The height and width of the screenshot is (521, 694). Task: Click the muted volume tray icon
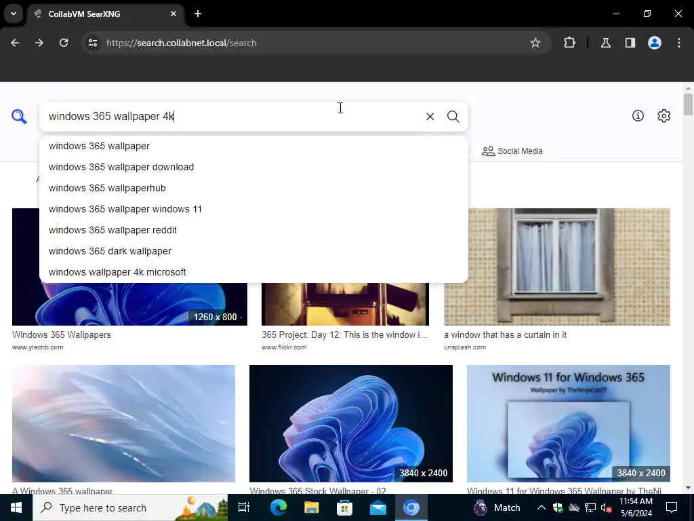607,507
